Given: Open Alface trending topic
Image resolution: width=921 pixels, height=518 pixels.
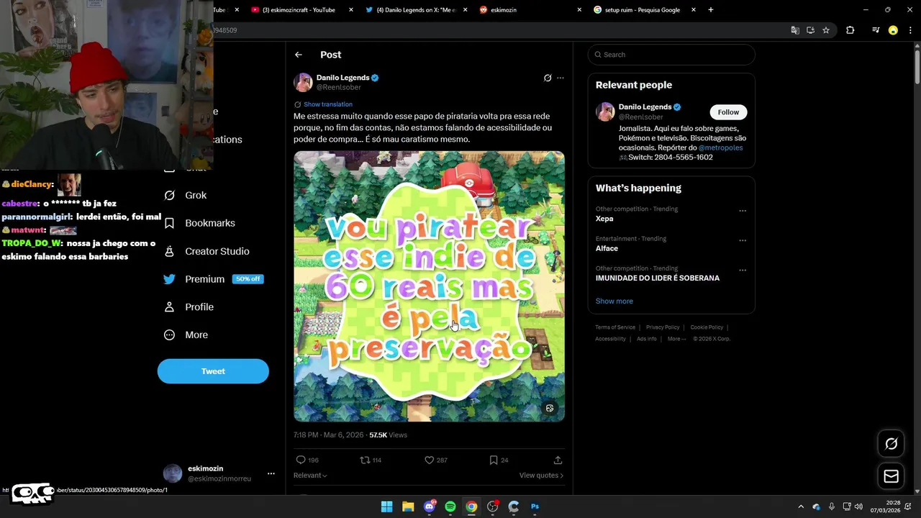Looking at the screenshot, I should point(607,248).
